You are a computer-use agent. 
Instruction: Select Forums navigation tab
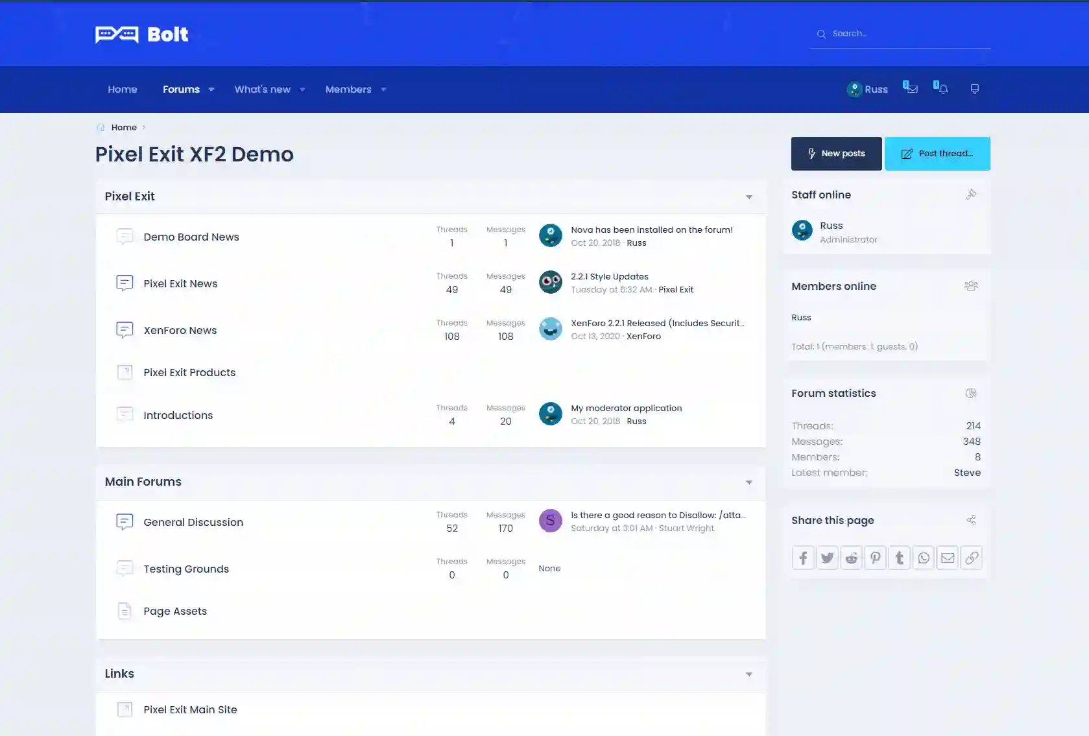tap(181, 89)
